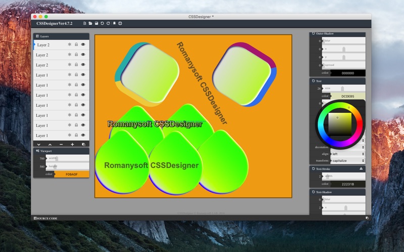Lock the first Layer 1 row

click(76, 75)
